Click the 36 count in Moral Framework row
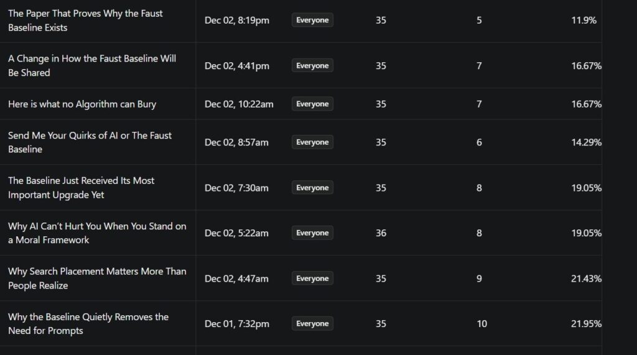Screen dimensions: 637x355 coord(381,233)
